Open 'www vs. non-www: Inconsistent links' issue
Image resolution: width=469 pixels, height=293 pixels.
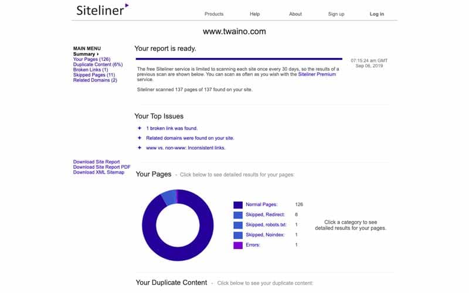(185, 148)
